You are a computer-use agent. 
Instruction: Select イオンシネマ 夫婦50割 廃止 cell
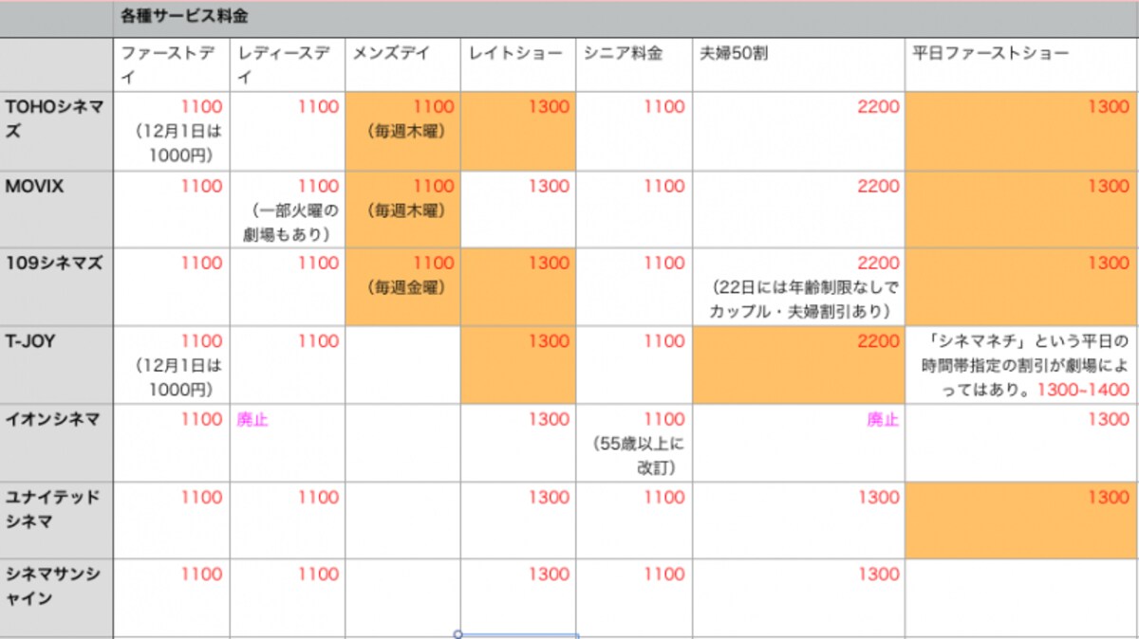point(798,444)
